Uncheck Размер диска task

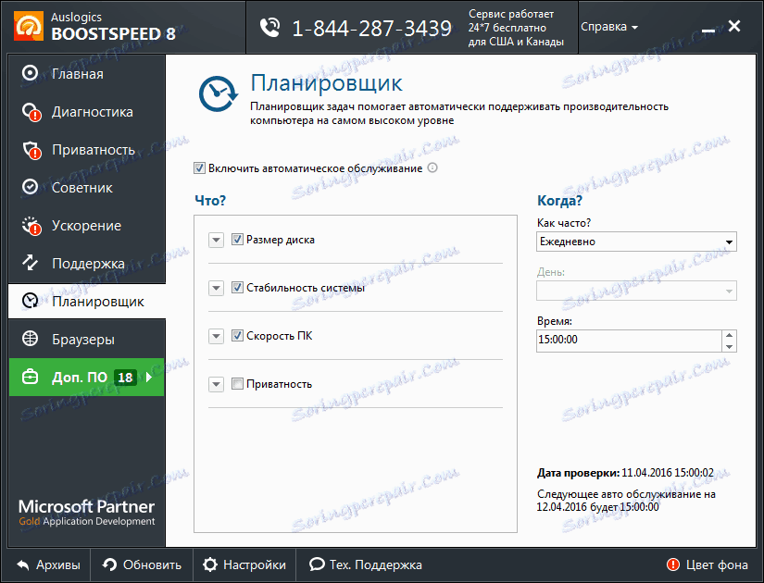pyautogui.click(x=236, y=239)
